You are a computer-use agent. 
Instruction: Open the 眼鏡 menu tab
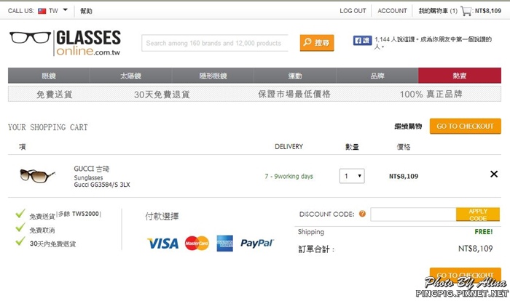49,76
